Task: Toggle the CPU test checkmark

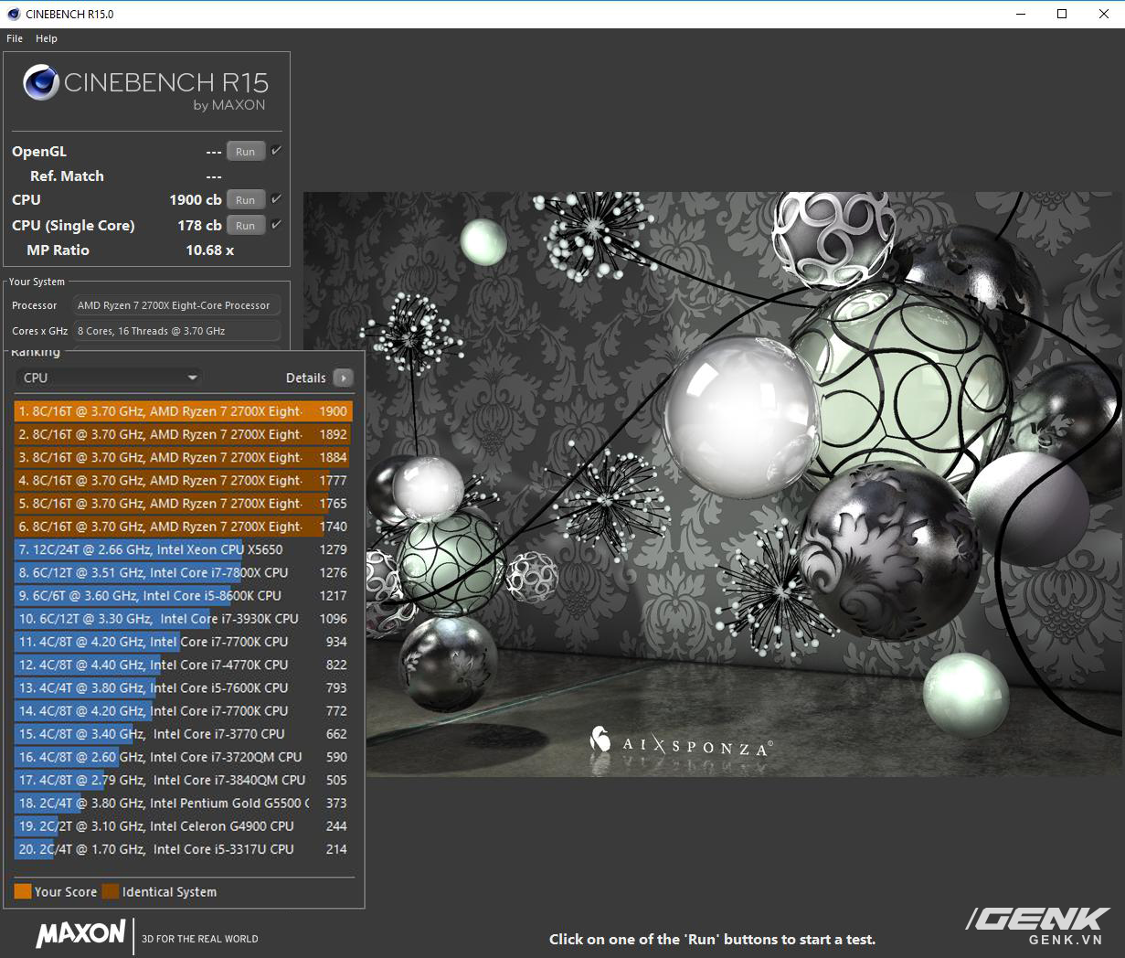Action: (276, 199)
